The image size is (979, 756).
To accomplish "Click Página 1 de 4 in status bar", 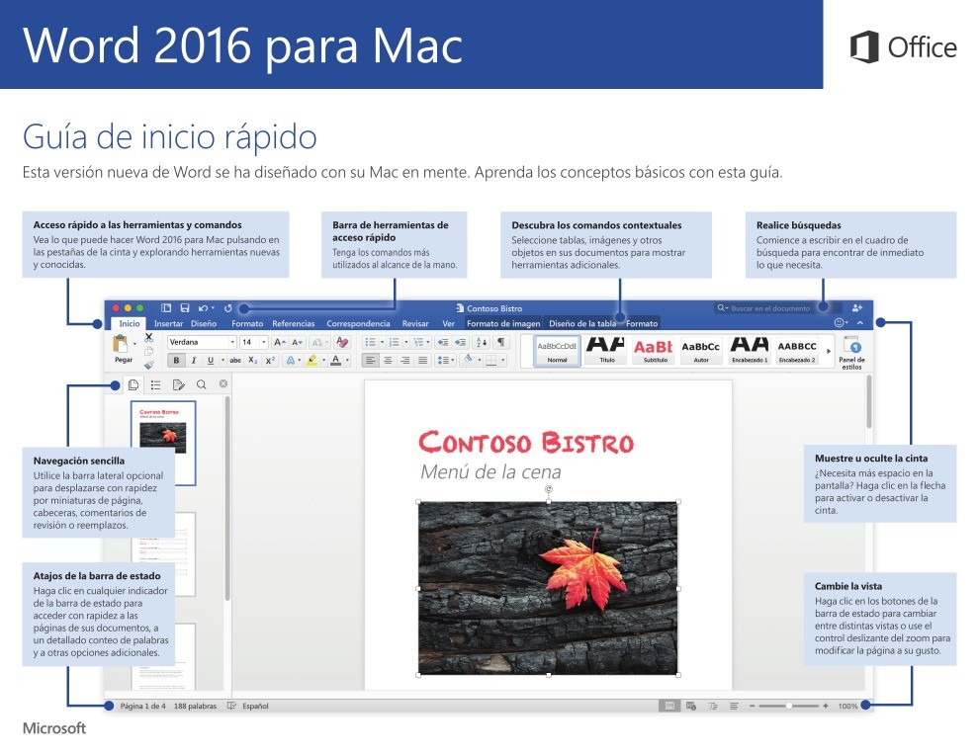I will (143, 707).
